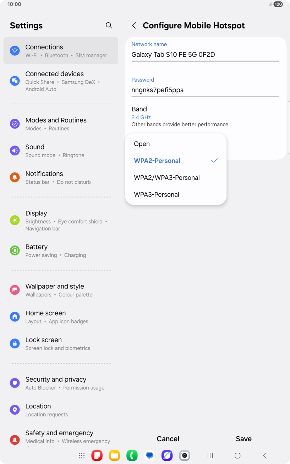
Task: Open the app drawer grid icon
Action: point(81,455)
